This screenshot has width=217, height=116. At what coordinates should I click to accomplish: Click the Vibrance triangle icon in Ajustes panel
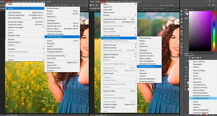coord(201,58)
